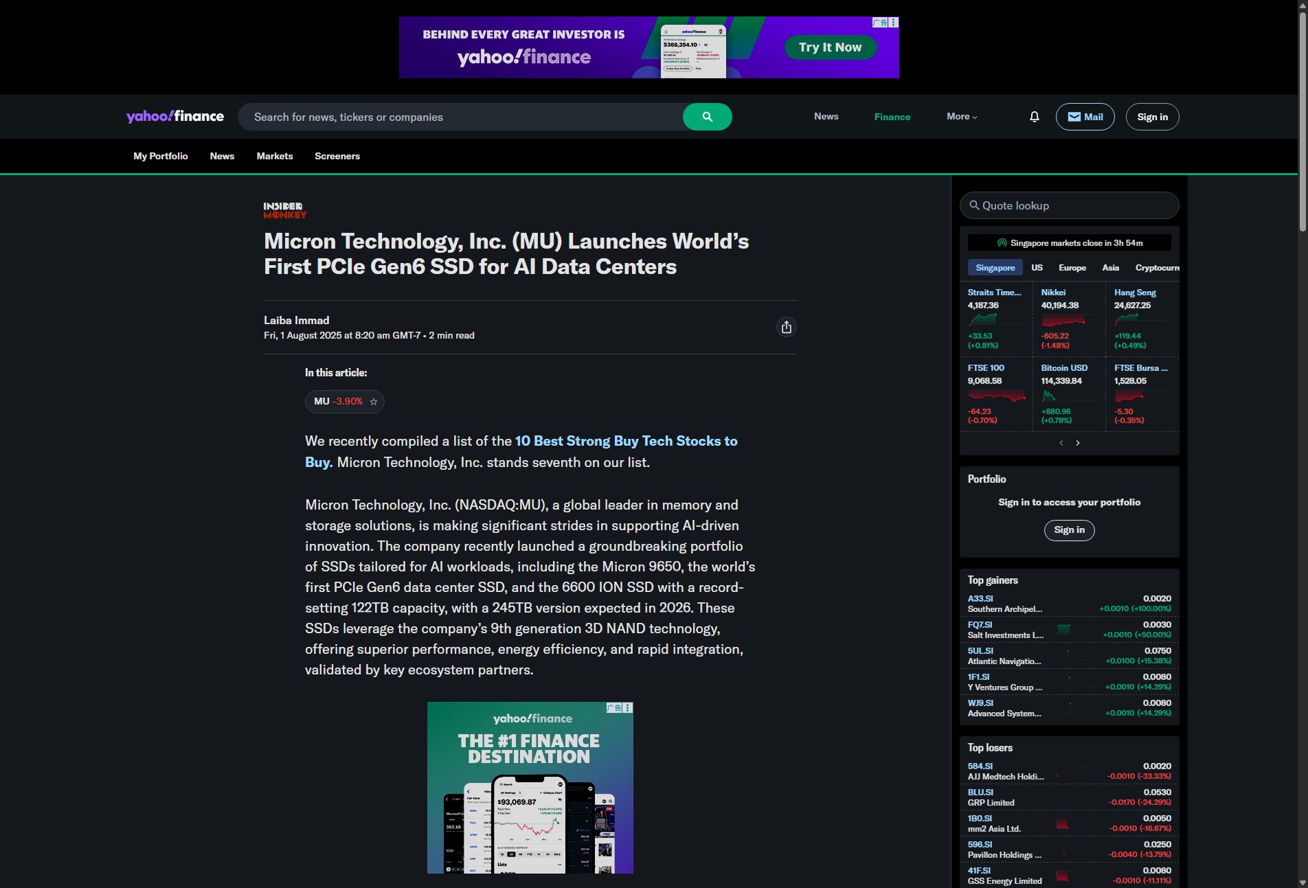
Task: Click the Yahoo Finance logo
Action: (x=175, y=116)
